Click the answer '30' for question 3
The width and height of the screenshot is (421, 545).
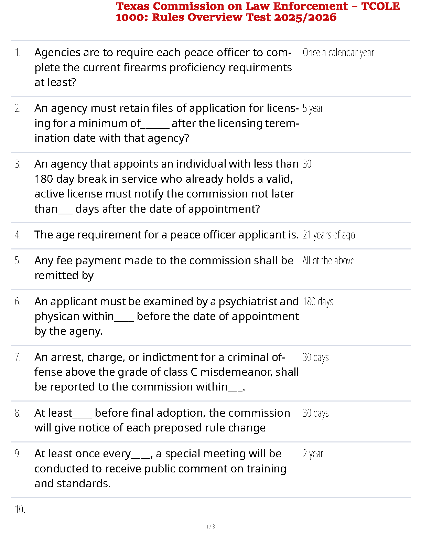307,164
